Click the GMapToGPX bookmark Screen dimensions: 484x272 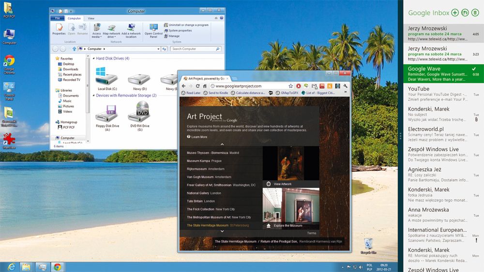pyautogui.click(x=287, y=93)
